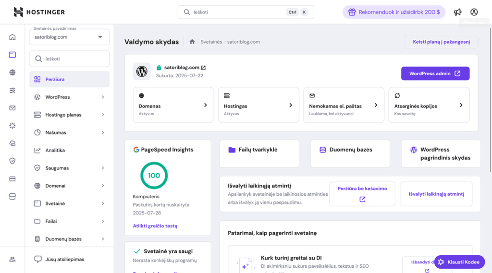This screenshot has height=273, width=492.
Task: Click the PageSpeed score 100 circle
Action: (154, 176)
